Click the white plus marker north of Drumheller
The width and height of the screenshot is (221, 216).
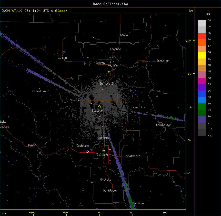pos(157,96)
